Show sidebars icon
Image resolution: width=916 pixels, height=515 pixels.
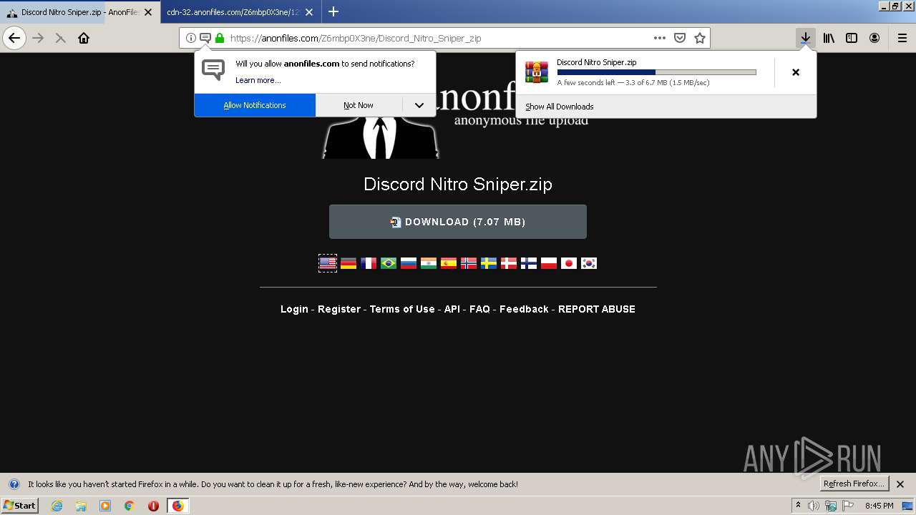852,38
